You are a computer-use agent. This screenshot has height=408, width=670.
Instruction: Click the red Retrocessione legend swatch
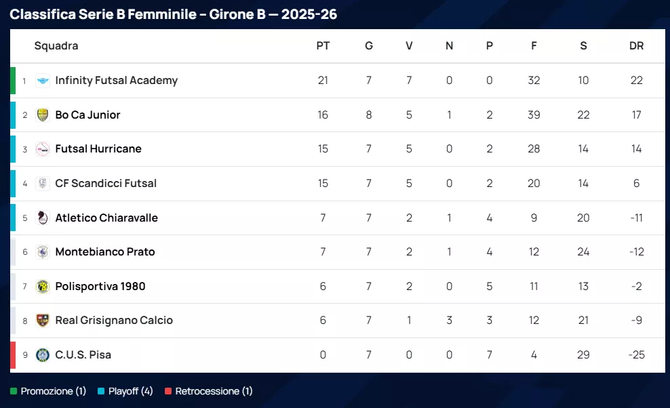point(168,392)
